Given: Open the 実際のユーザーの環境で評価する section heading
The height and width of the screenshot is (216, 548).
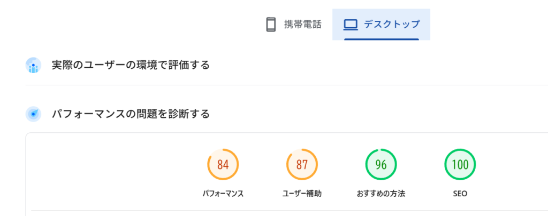Looking at the screenshot, I should [x=131, y=66].
